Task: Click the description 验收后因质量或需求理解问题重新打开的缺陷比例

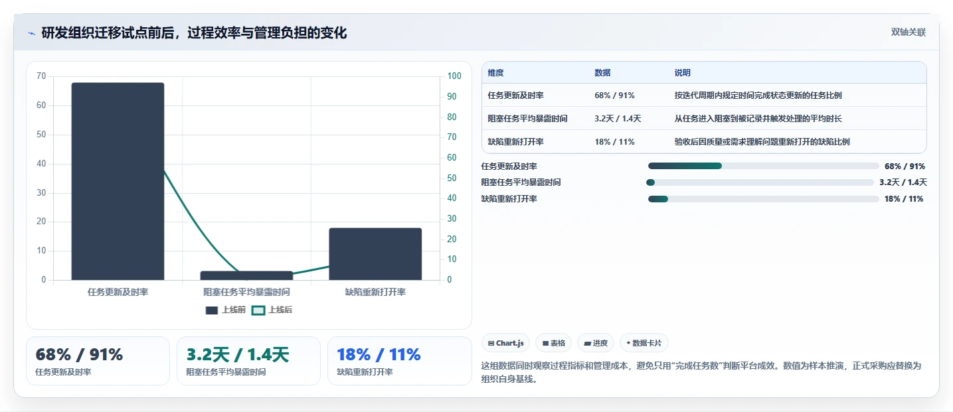Action: pos(762,142)
